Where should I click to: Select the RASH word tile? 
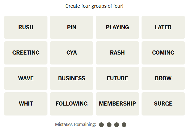(x=117, y=53)
